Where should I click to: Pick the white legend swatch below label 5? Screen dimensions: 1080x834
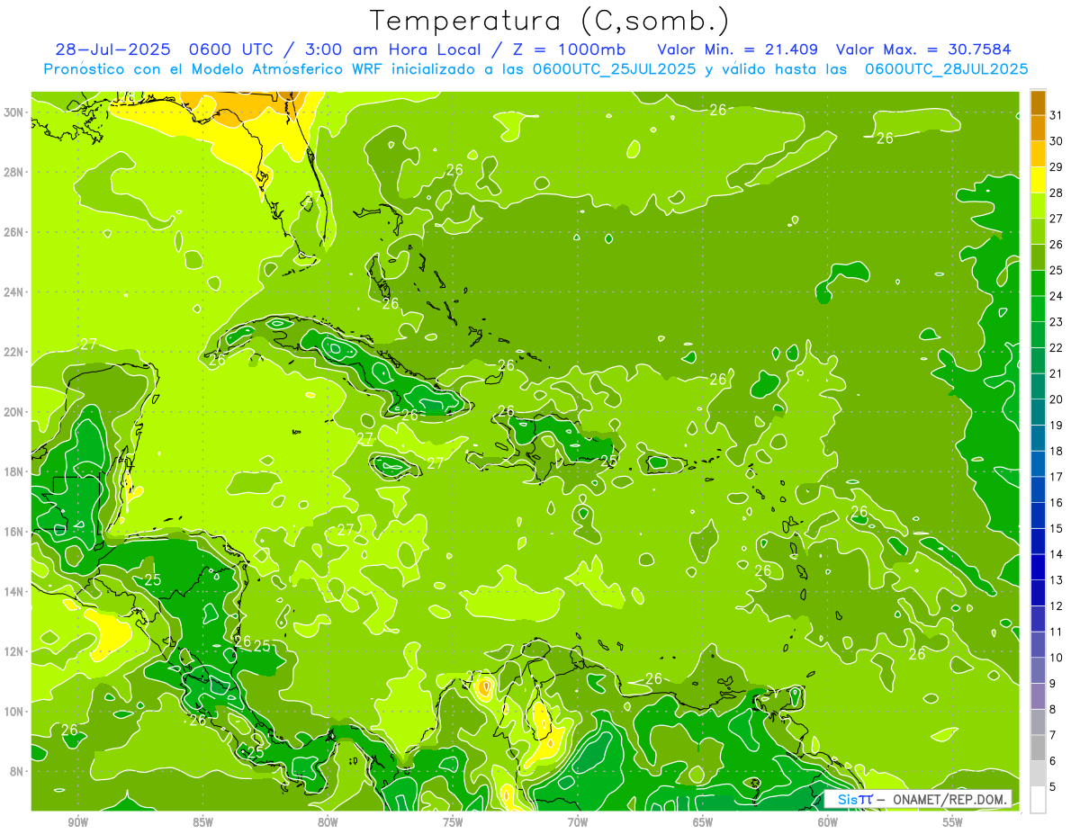click(1039, 800)
